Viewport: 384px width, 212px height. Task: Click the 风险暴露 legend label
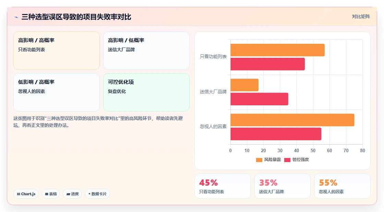[x=272, y=160]
